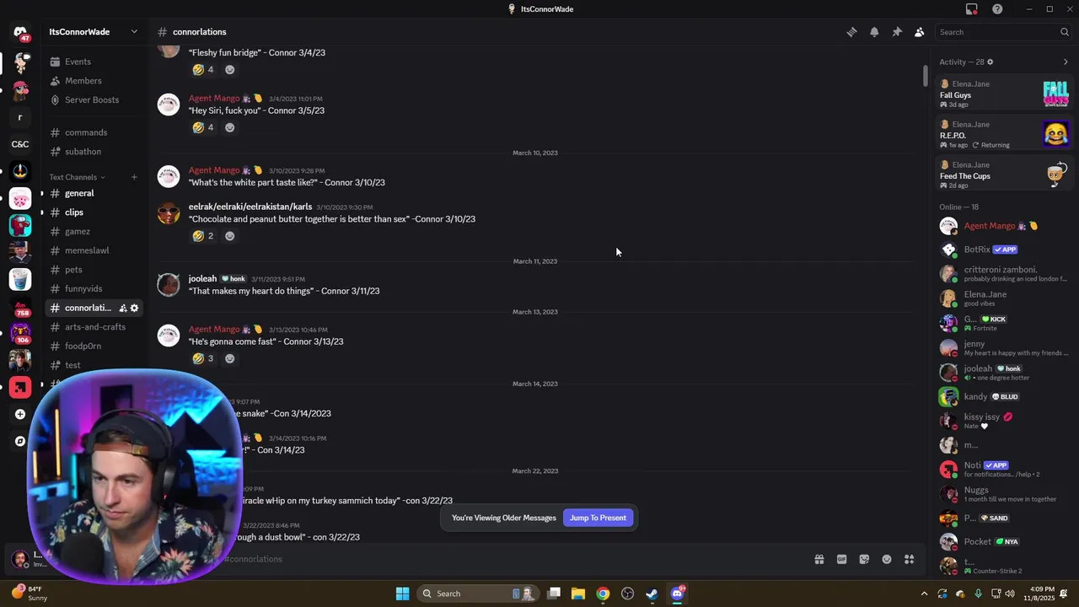Open the sticker picker

864,559
